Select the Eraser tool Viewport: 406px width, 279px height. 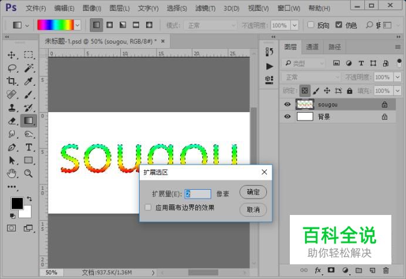11,121
